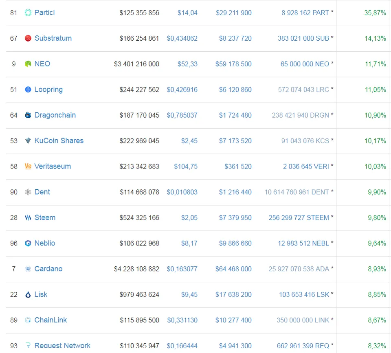
Task: Click the ChainLink logo icon
Action: click(x=28, y=320)
